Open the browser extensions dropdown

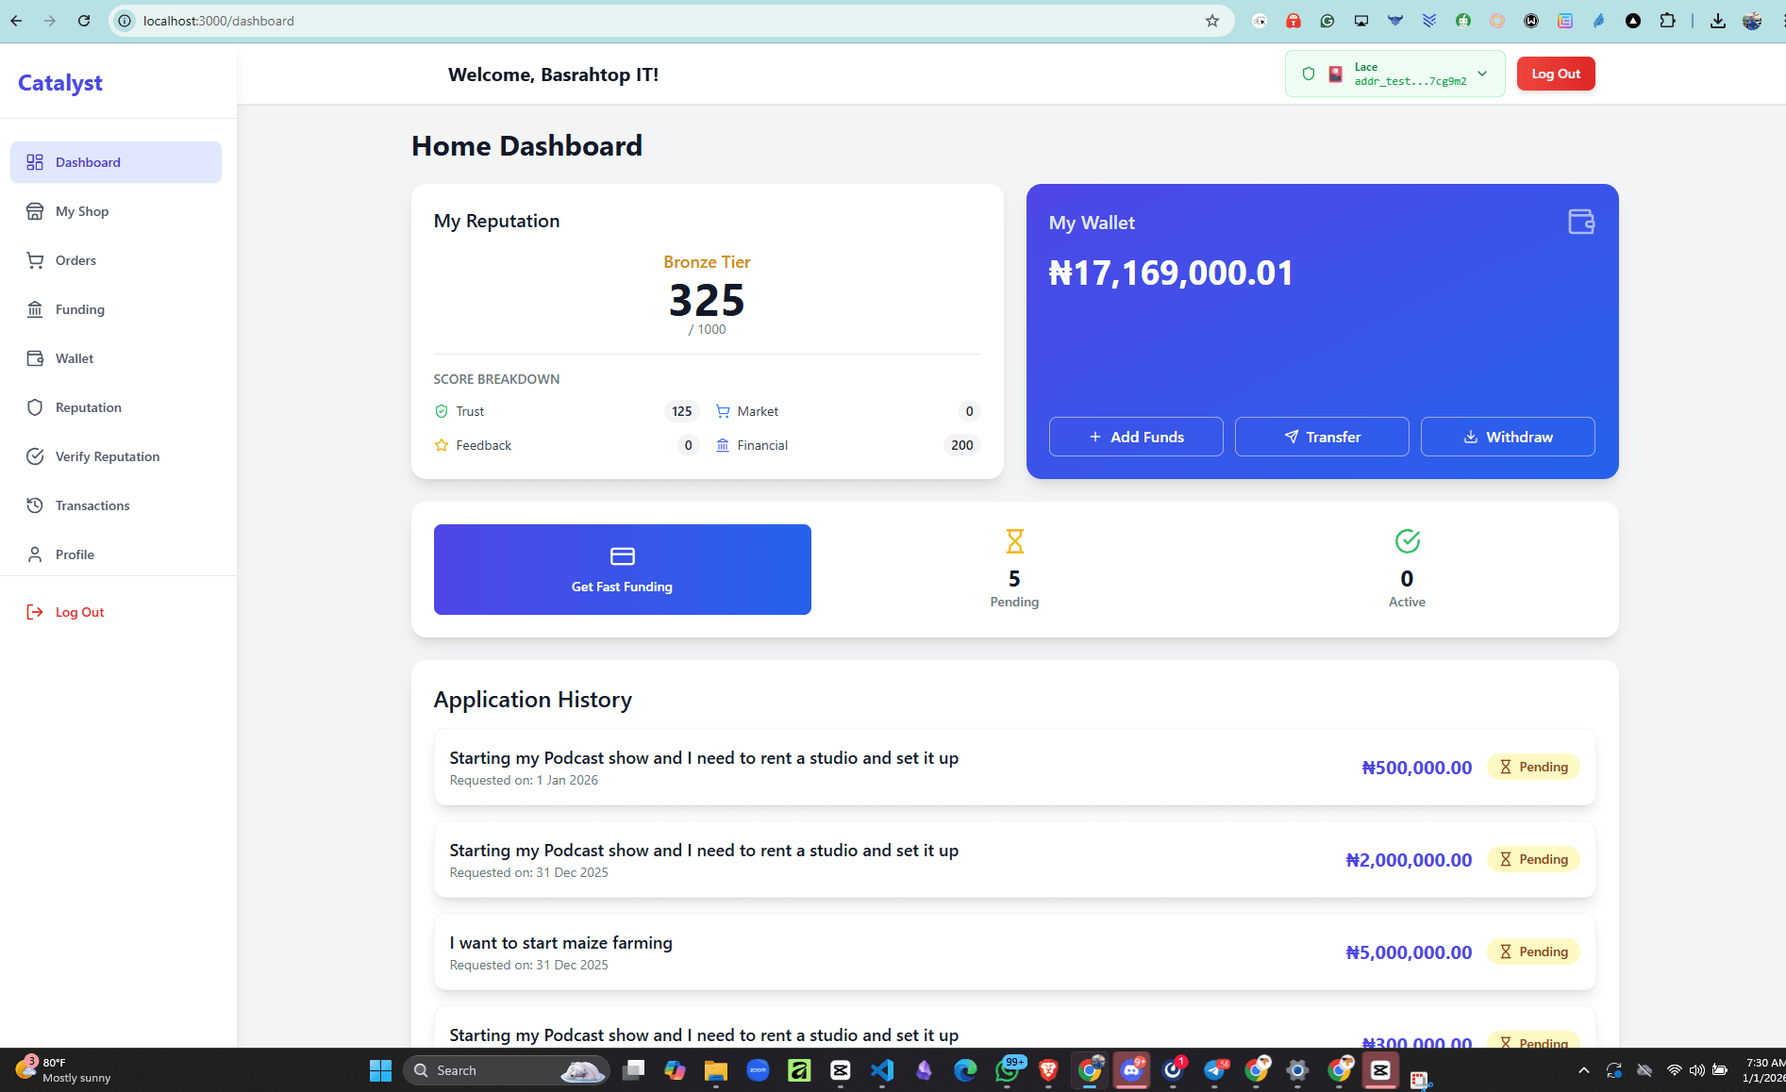pos(1667,20)
